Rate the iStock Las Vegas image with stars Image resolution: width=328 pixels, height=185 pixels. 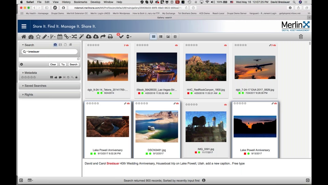point(142,45)
